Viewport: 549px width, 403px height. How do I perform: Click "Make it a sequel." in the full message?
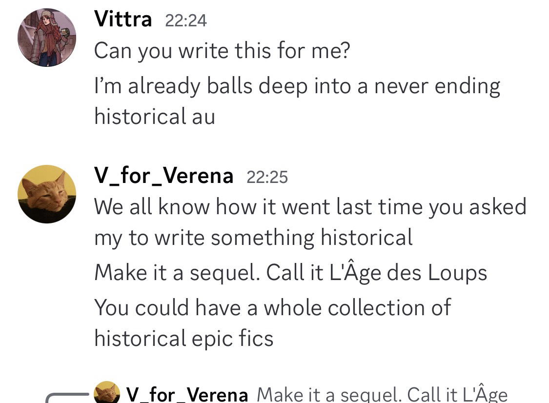(176, 272)
